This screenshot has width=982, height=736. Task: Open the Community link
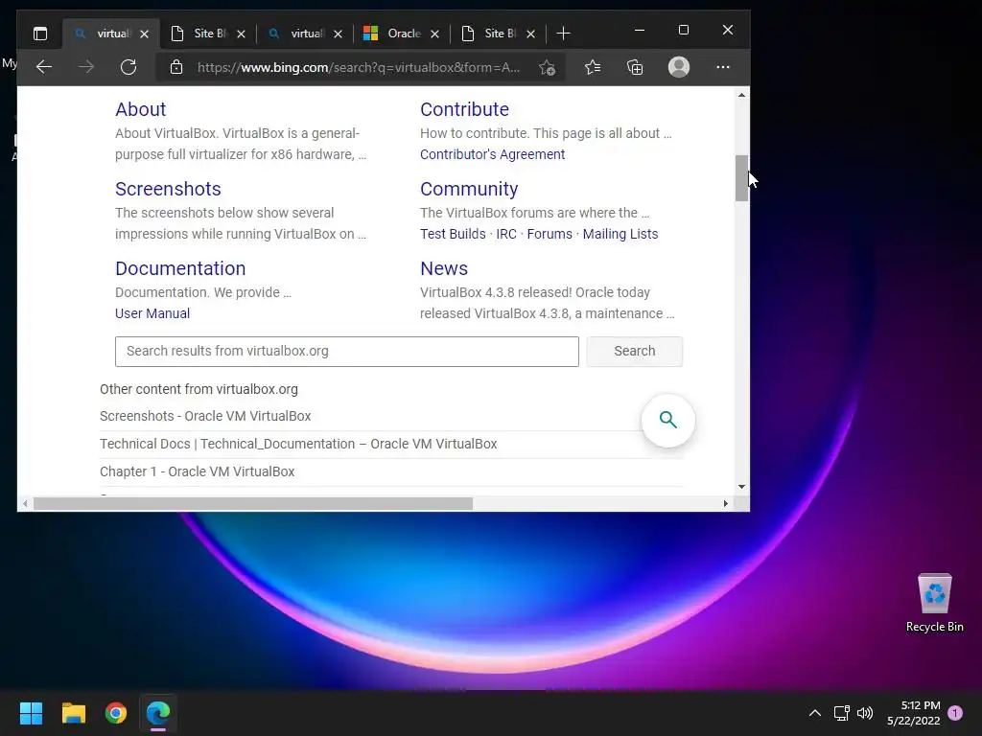[x=469, y=189]
